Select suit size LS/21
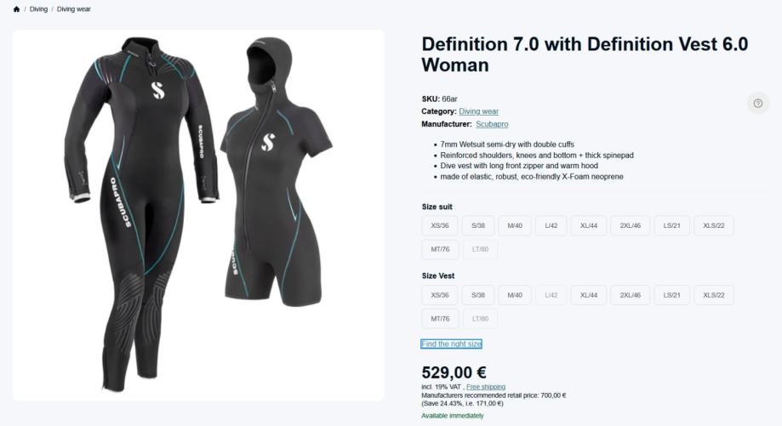 coord(671,225)
